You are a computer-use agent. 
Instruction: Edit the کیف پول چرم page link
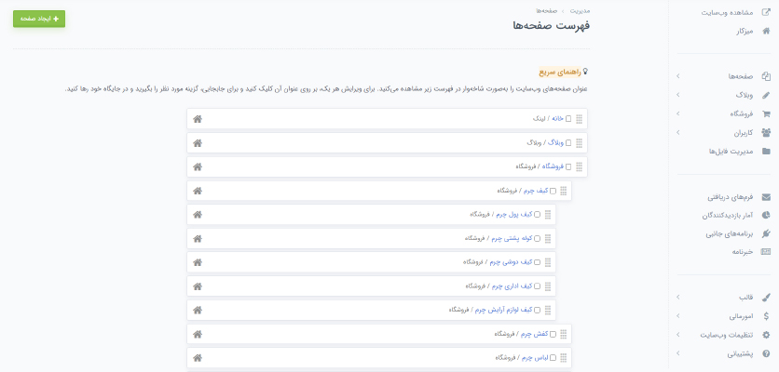coord(514,215)
